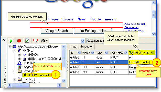Switch to the HTML tab

click(x=74, y=47)
